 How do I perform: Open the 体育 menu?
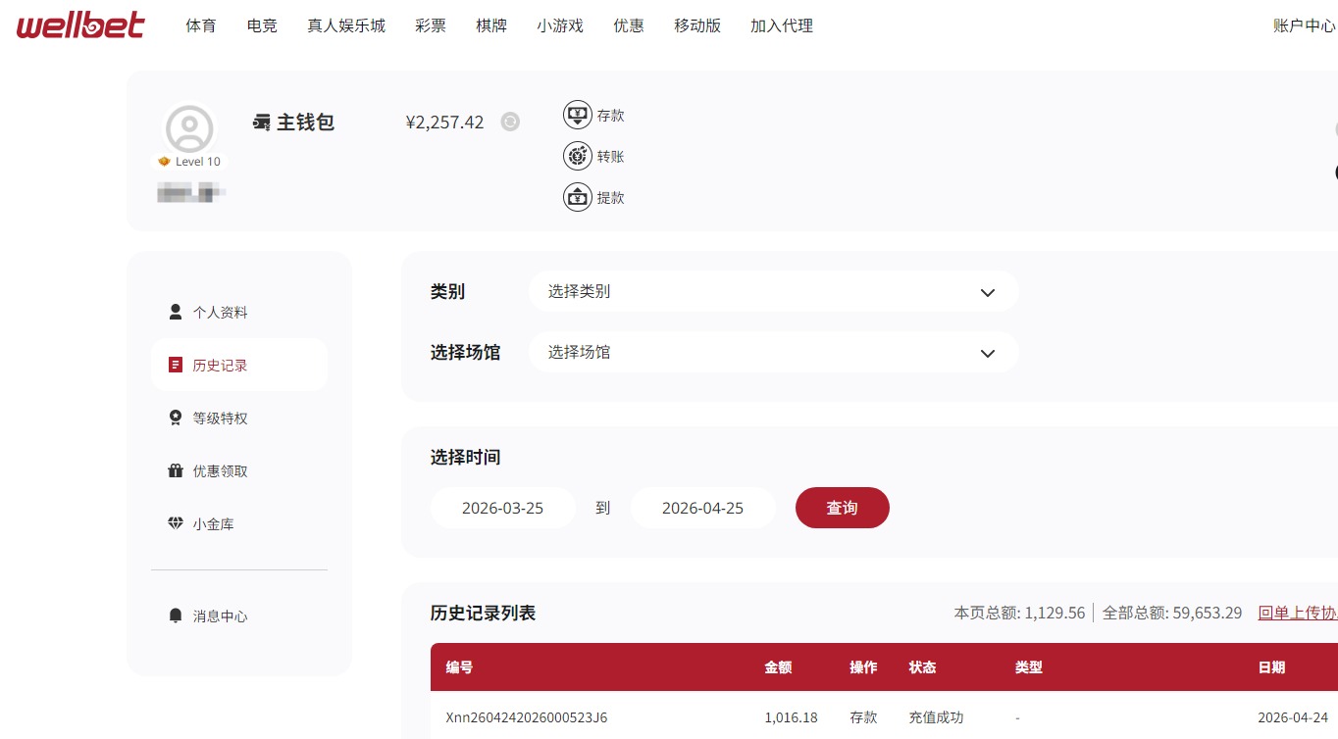pyautogui.click(x=201, y=25)
